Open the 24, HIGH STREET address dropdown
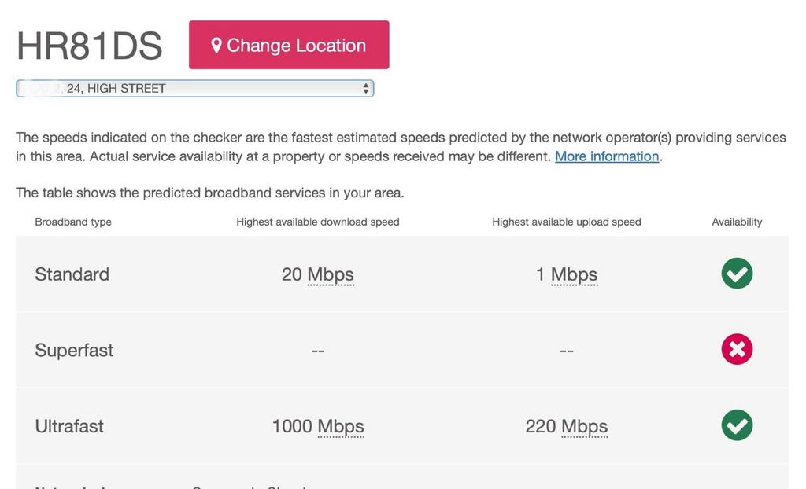Image resolution: width=806 pixels, height=489 pixels. pos(194,88)
